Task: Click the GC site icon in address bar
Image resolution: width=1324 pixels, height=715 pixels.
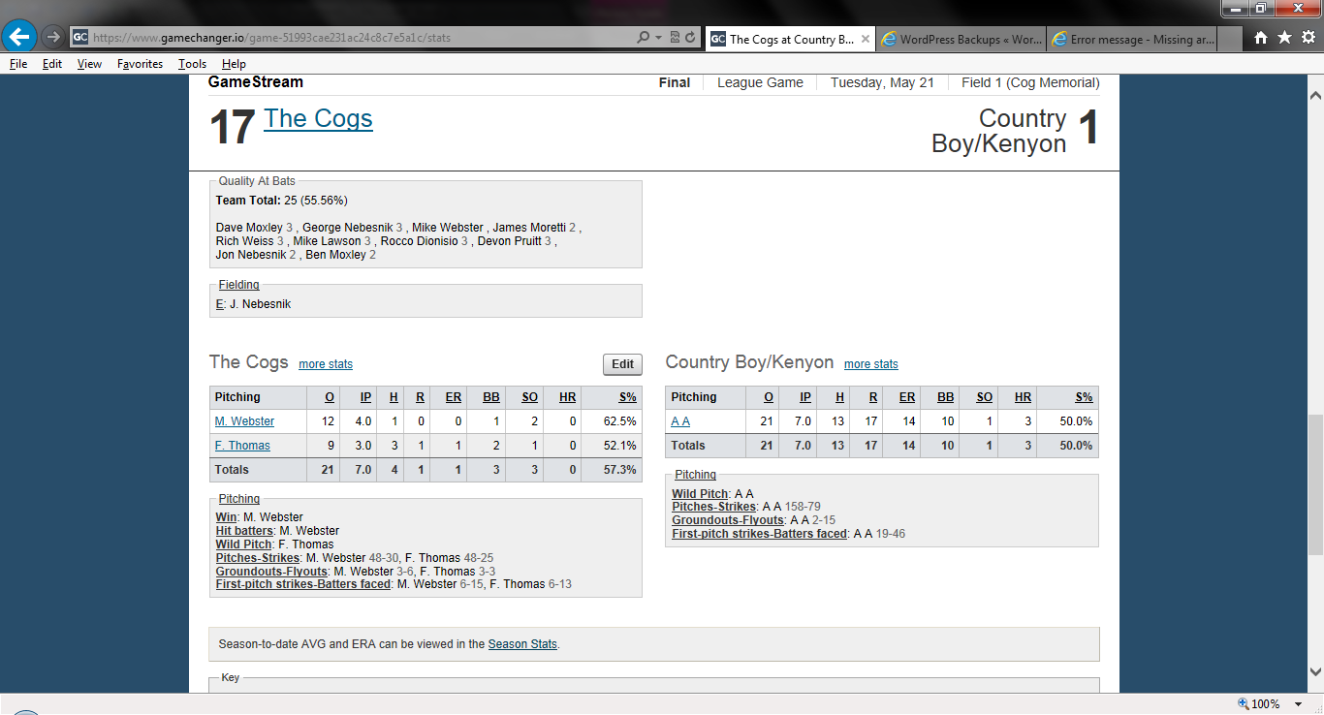Action: 80,38
